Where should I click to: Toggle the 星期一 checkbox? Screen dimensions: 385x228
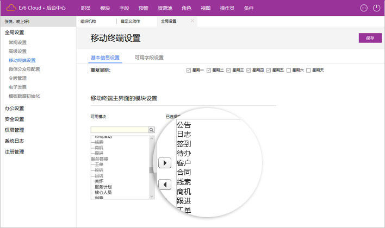pyautogui.click(x=189, y=70)
